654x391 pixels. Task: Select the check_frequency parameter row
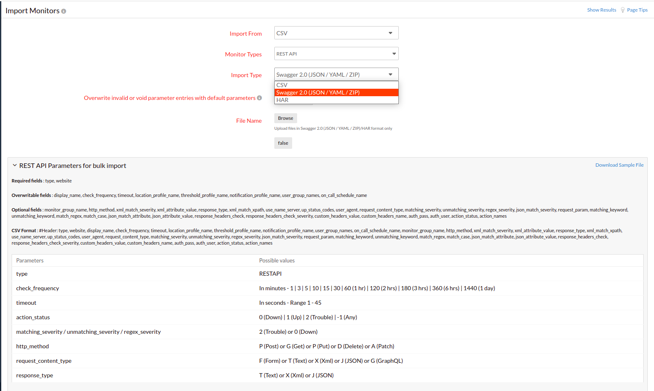coord(37,288)
